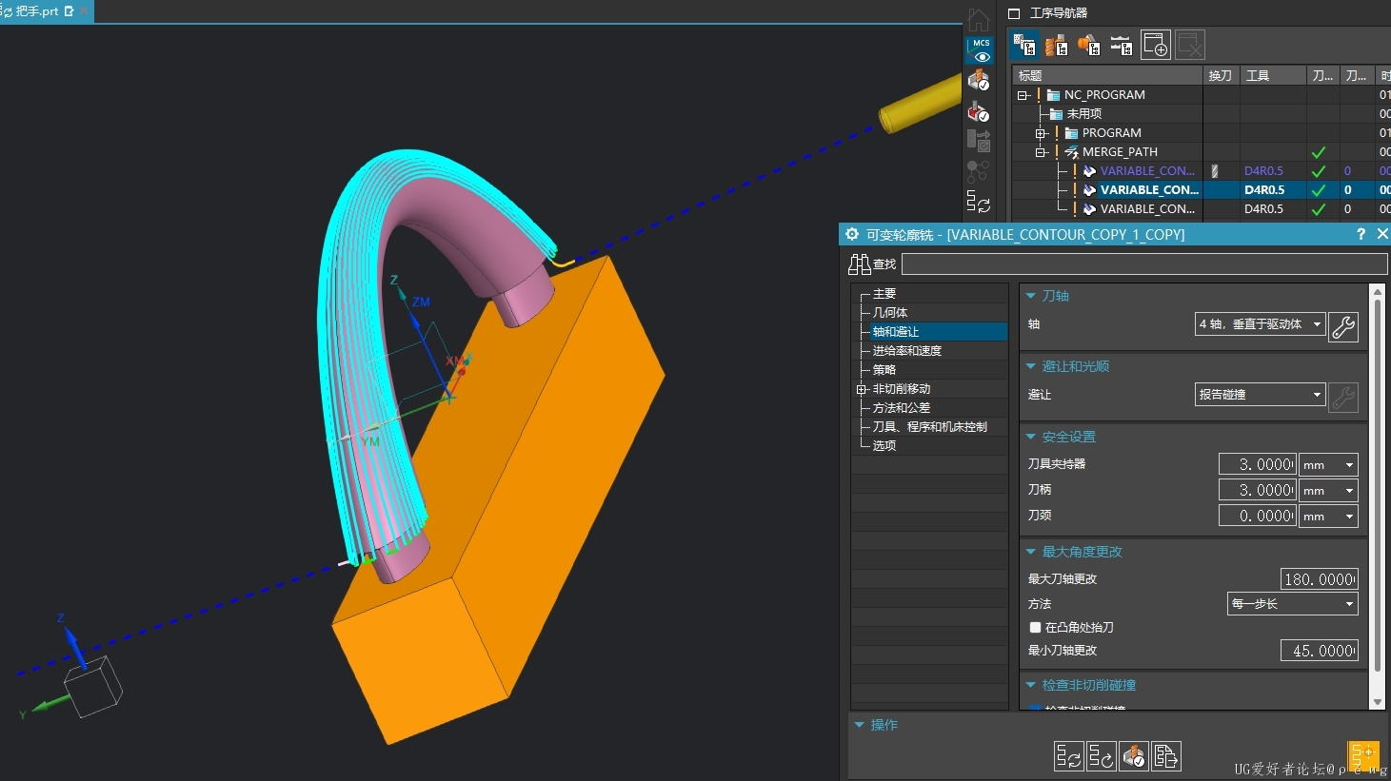Open the 刀具夹持器 mm unit dropdown
Viewport: 1391px width, 781px height.
[1328, 464]
